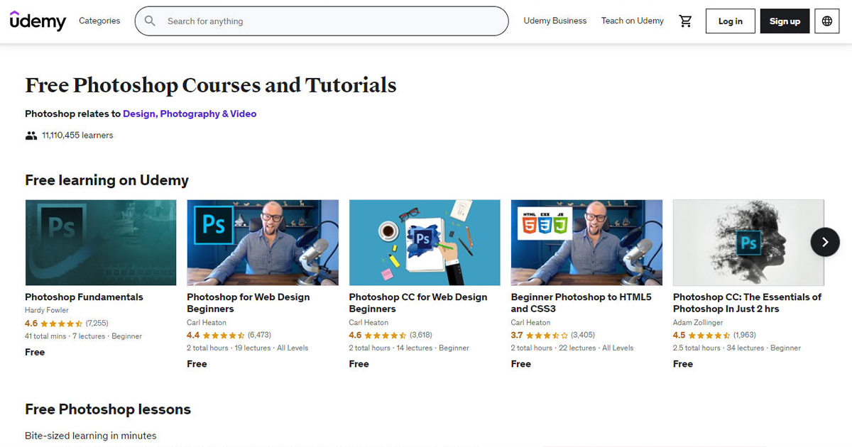Click the star rating of Photoshop Fundamentals
This screenshot has width=852, height=447.
(64, 323)
